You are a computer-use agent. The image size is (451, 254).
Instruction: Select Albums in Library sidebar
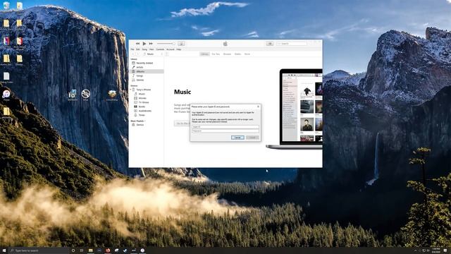pyautogui.click(x=147, y=71)
